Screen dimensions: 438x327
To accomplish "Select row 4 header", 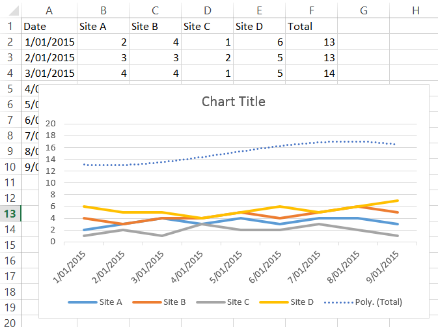I will [x=10, y=73].
